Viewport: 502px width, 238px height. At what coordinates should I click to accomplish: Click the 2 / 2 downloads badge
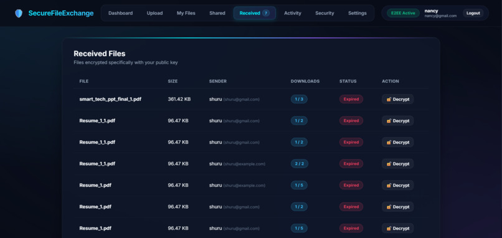tap(300, 164)
